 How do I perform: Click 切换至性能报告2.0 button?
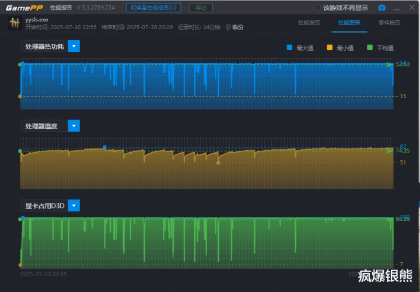pyautogui.click(x=153, y=8)
